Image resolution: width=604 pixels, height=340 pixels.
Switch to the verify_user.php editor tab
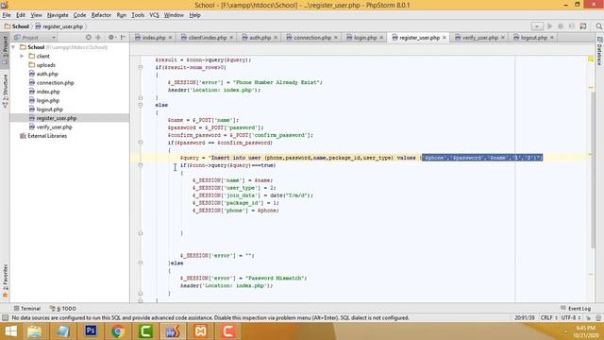pyautogui.click(x=479, y=38)
